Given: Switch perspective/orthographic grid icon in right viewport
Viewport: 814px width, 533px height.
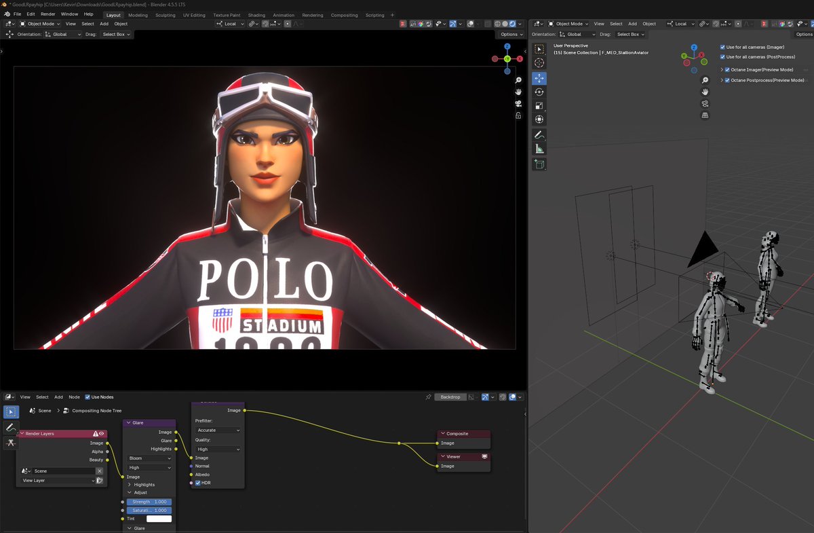Looking at the screenshot, I should coord(705,115).
